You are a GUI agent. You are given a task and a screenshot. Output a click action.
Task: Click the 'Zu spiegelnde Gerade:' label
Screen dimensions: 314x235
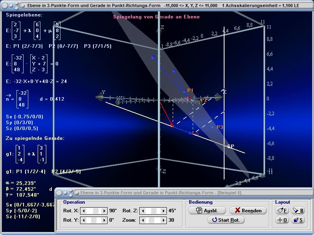tap(35, 138)
